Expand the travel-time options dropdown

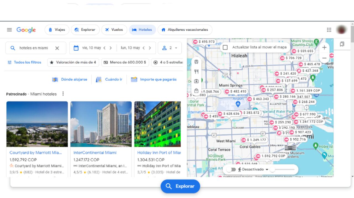tap(266, 169)
